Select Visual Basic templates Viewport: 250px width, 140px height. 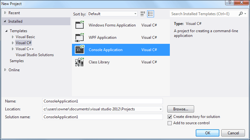tap(25, 37)
